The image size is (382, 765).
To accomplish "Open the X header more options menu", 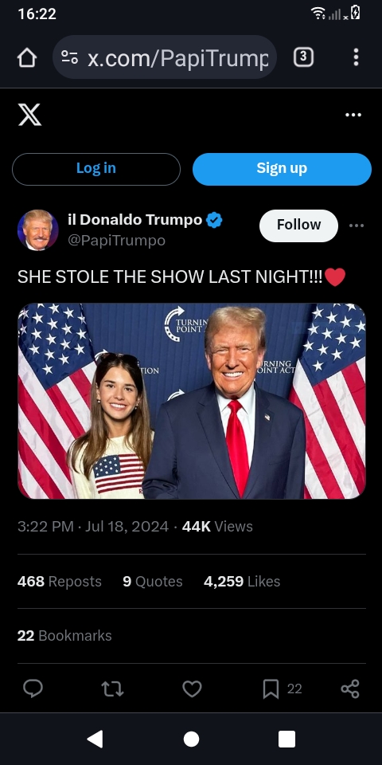I will 353,115.
